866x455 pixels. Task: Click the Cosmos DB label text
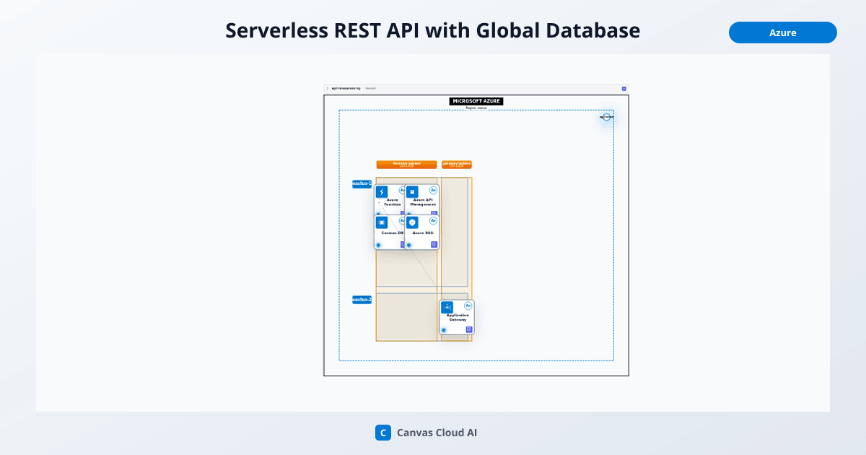tap(393, 233)
